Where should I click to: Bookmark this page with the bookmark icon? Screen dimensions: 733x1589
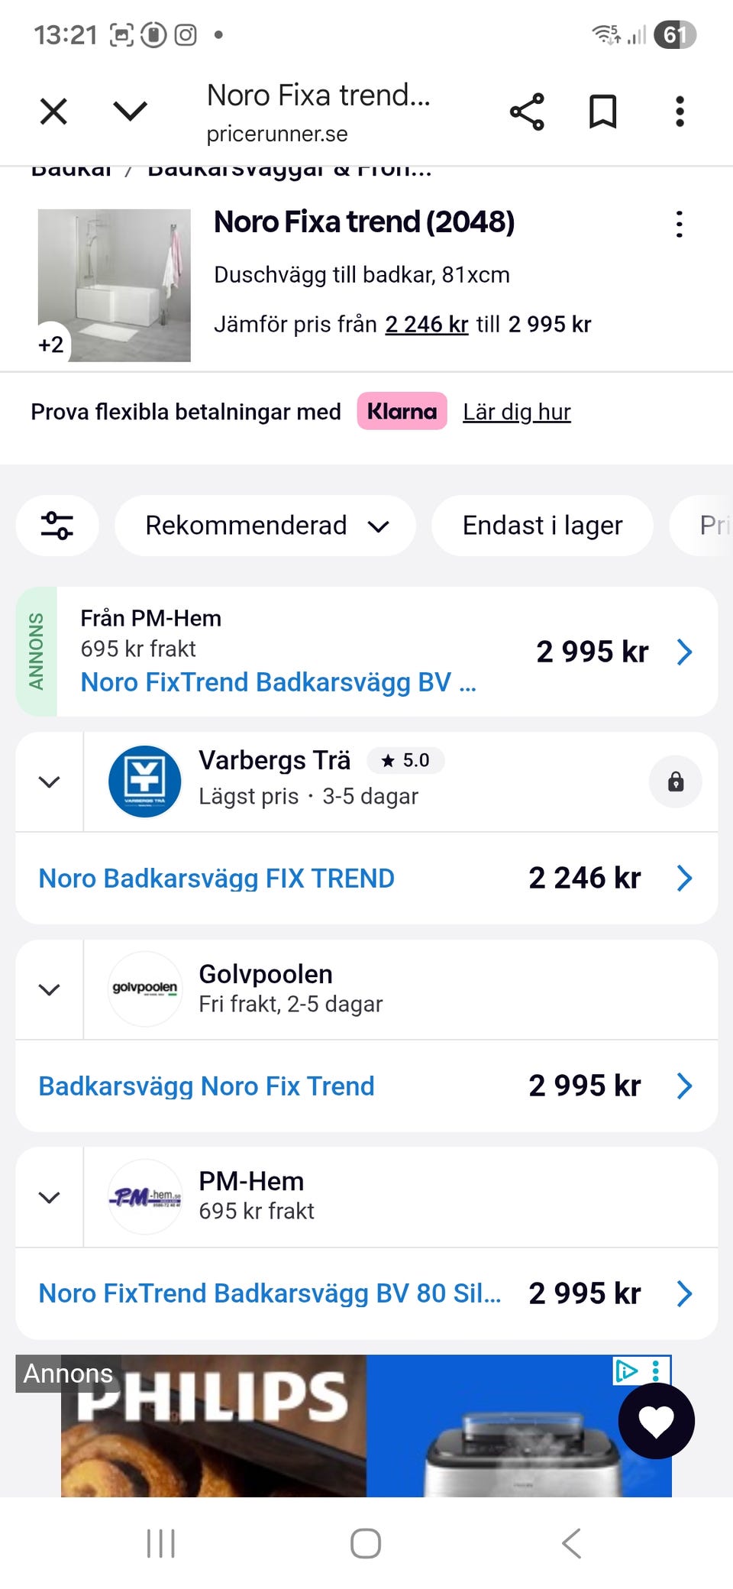pos(602,112)
